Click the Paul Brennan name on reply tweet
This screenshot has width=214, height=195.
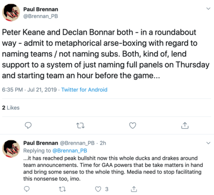(40, 143)
